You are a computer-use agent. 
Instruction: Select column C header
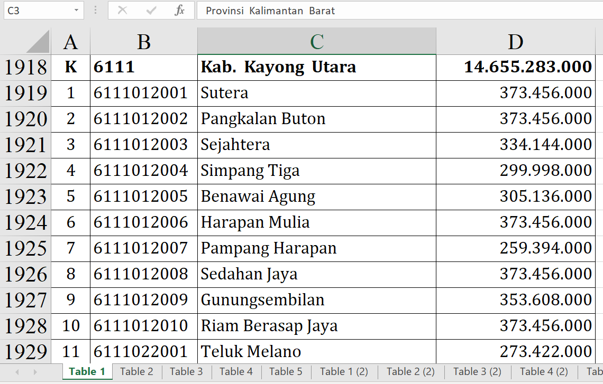(x=316, y=42)
